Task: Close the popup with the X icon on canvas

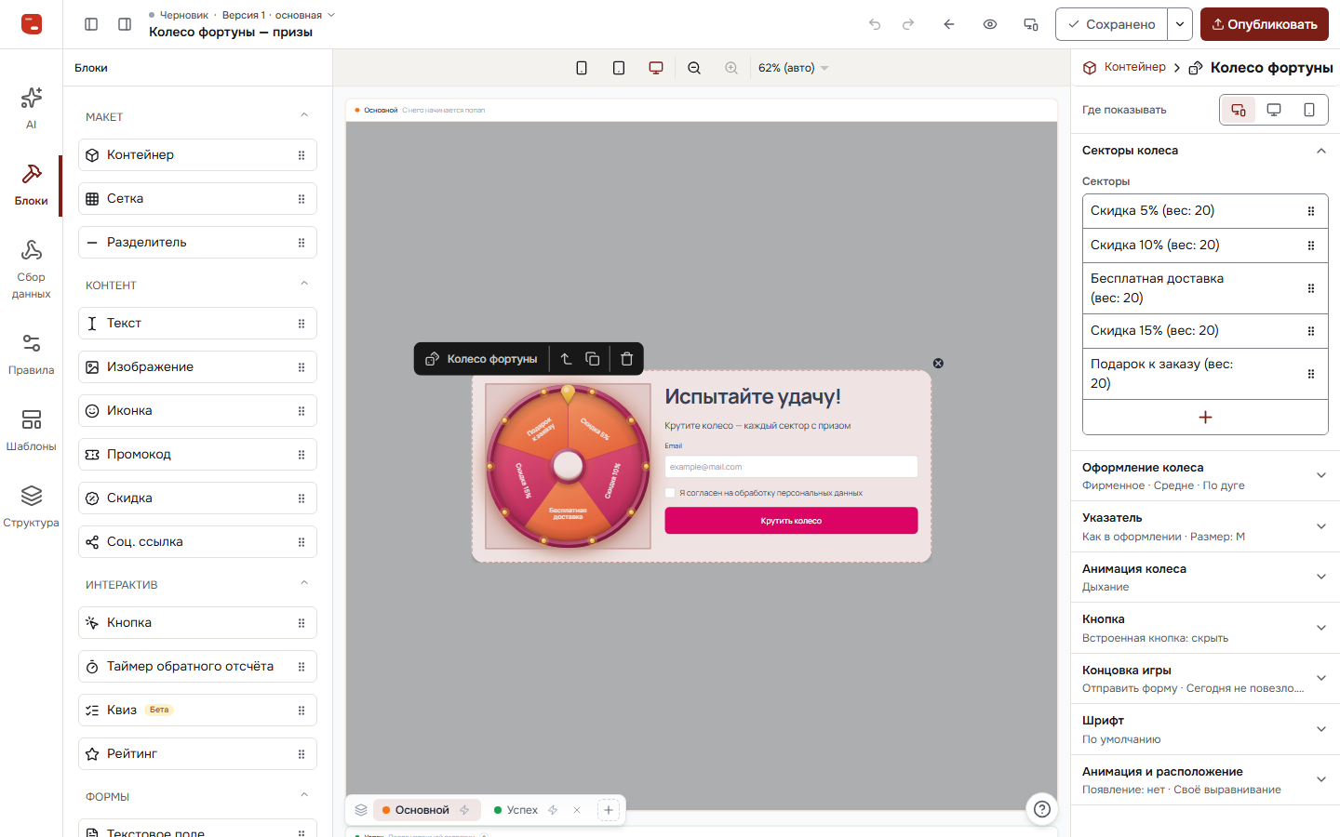Action: [x=938, y=364]
